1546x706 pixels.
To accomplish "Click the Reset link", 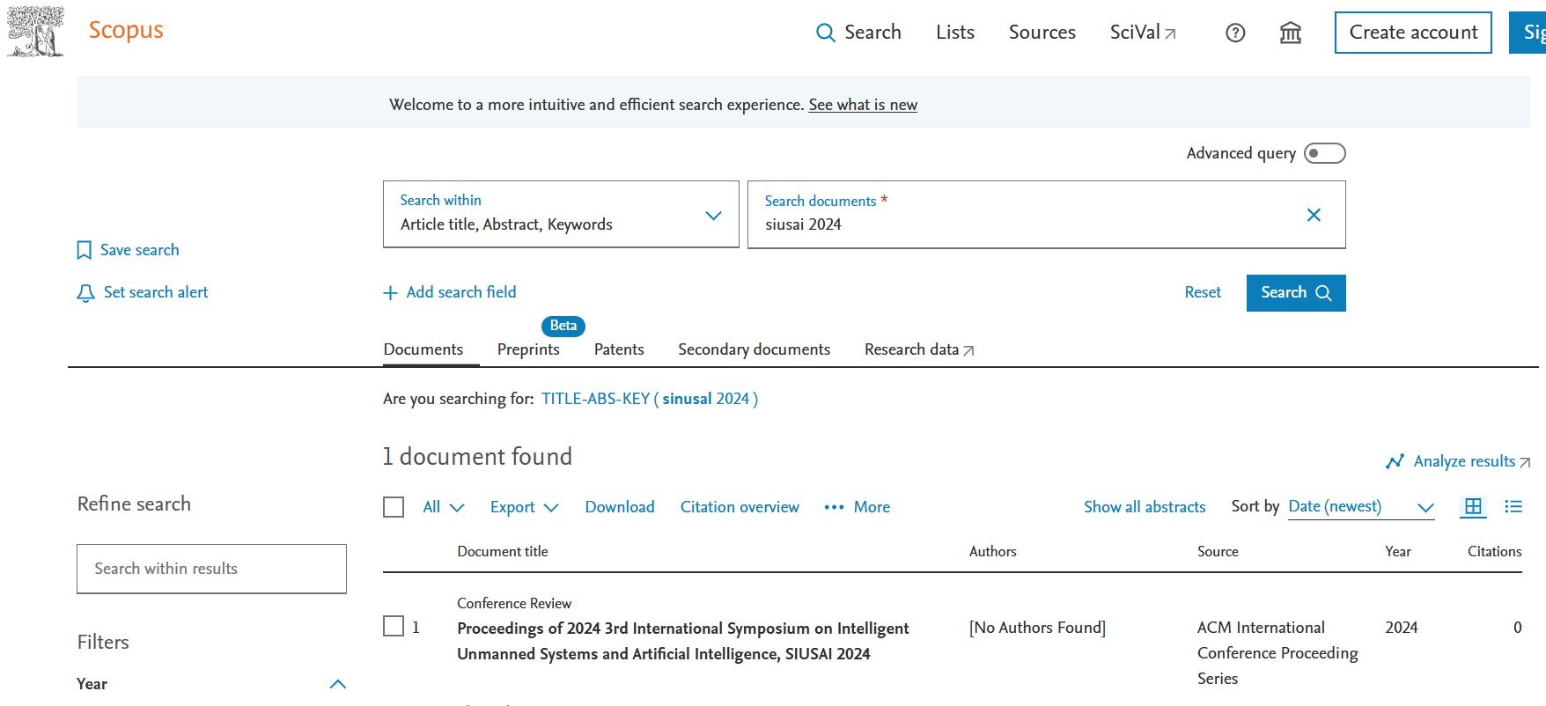I will pos(1203,292).
